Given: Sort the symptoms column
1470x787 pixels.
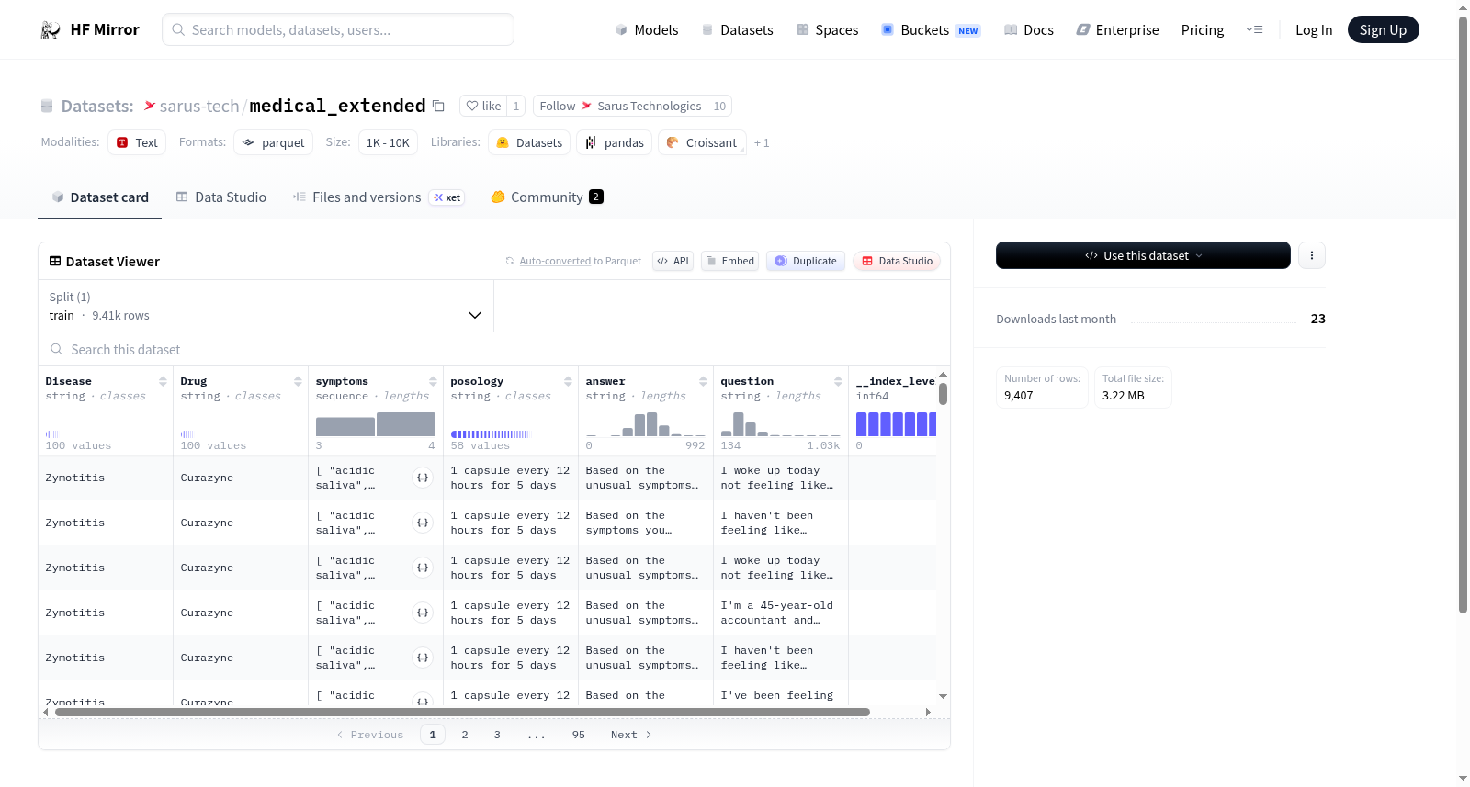Looking at the screenshot, I should click(433, 381).
